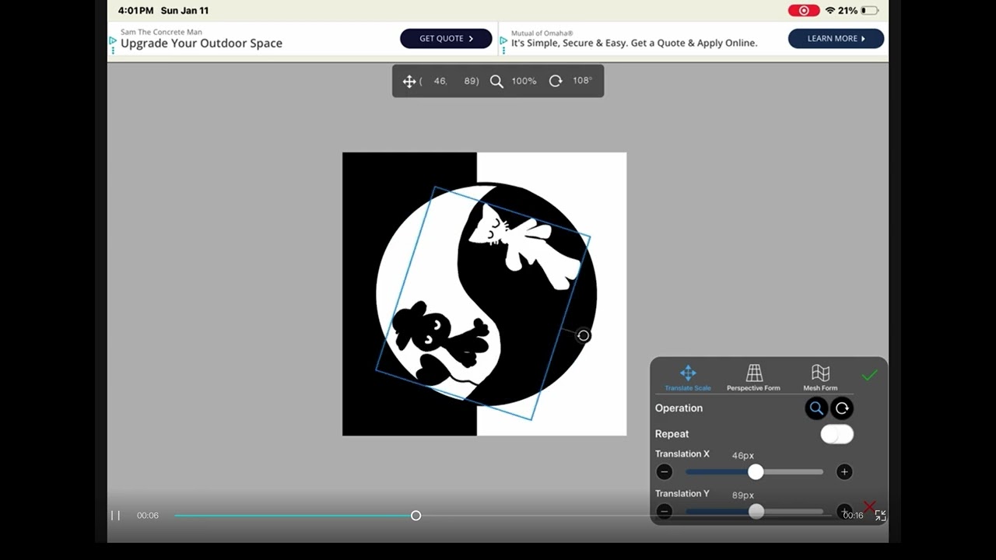Click the battery status icon
This screenshot has width=996, height=560.
click(x=870, y=10)
